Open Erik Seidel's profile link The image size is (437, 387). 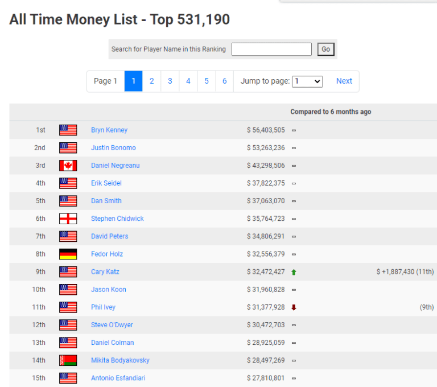click(106, 183)
